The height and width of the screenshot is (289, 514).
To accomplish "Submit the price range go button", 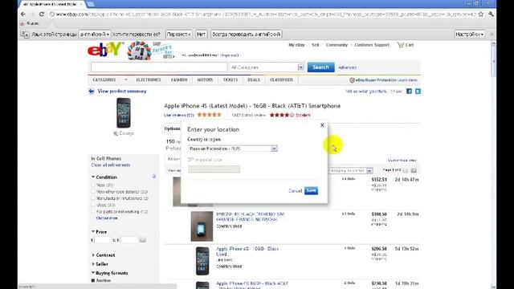I will coord(143,240).
